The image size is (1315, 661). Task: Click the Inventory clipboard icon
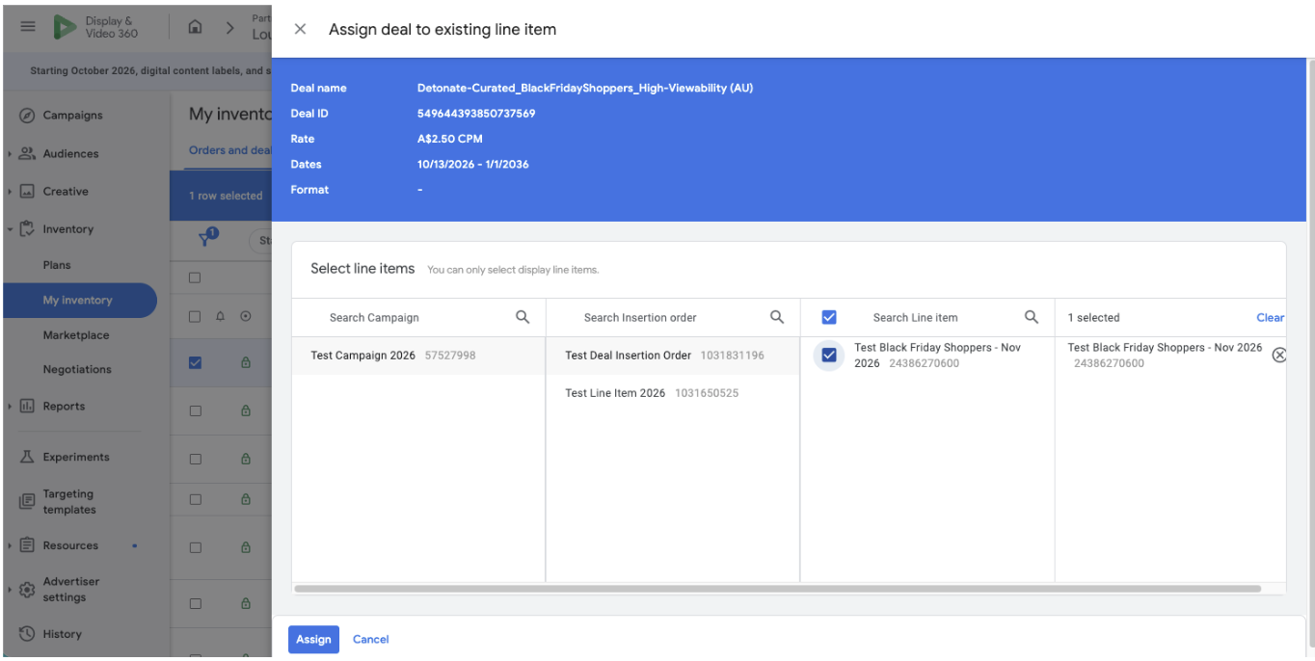tap(27, 229)
